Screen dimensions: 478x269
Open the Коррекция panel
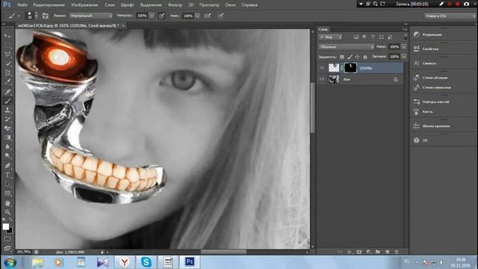(432, 34)
